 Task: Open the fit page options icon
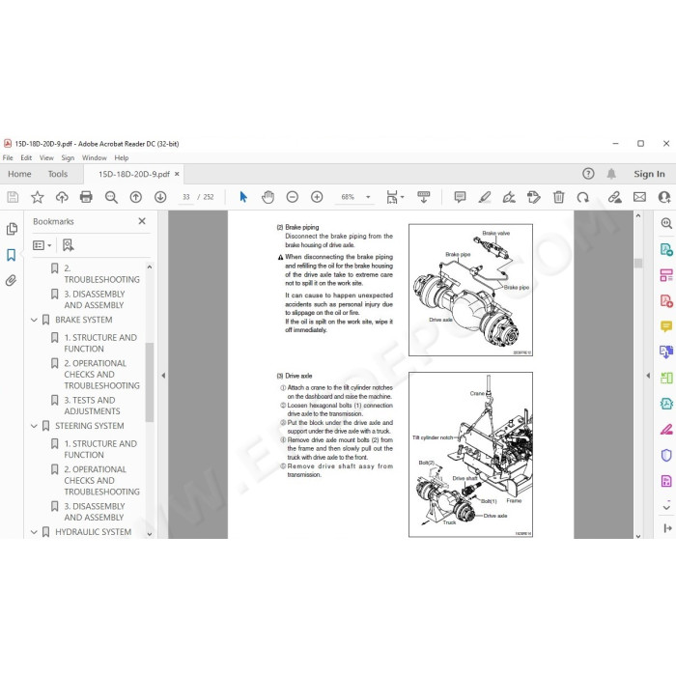click(x=395, y=197)
